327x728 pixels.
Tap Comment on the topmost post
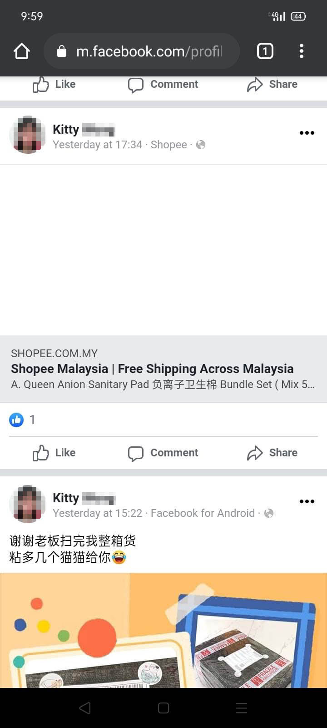163,85
